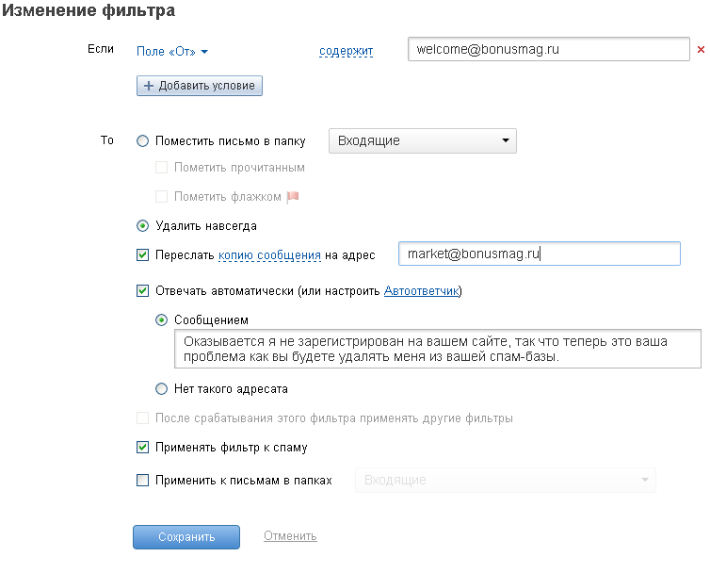Open the Поле «От» field dropdown
Viewport: 710px width, 573px height.
pos(172,52)
